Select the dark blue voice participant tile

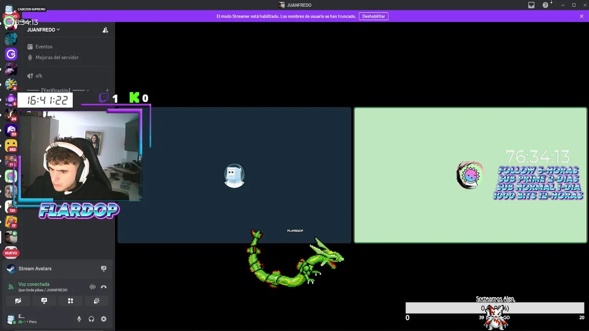(234, 175)
